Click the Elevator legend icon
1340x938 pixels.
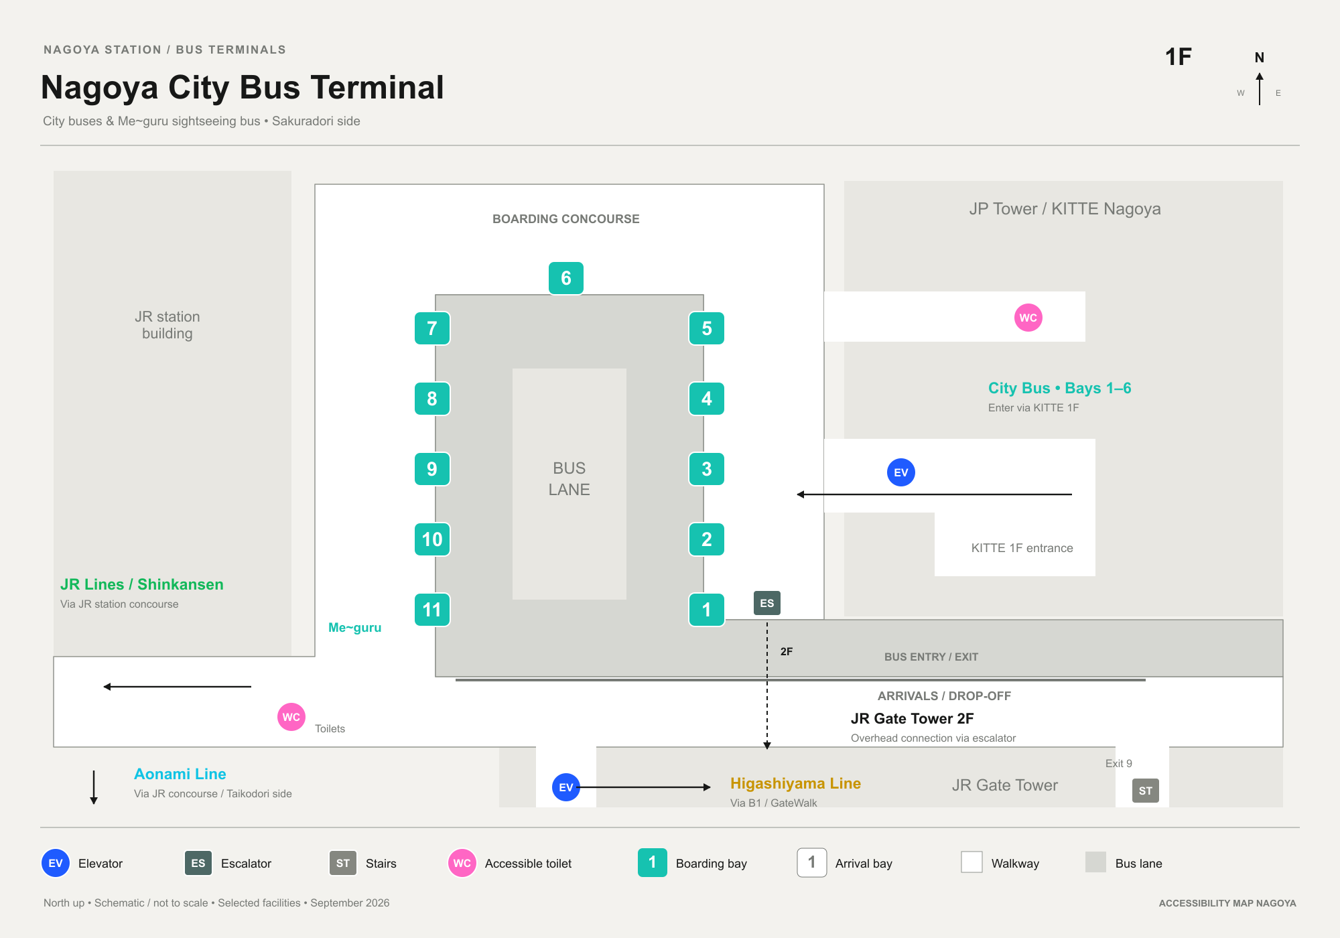(56, 863)
